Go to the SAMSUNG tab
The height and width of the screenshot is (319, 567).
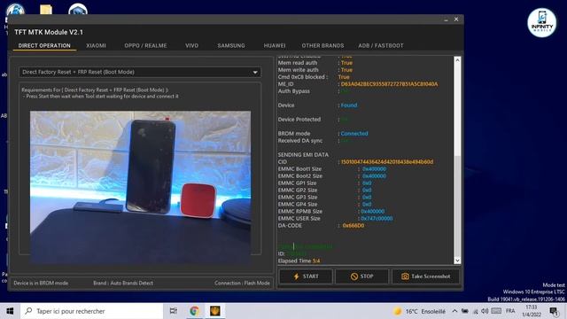pos(231,45)
